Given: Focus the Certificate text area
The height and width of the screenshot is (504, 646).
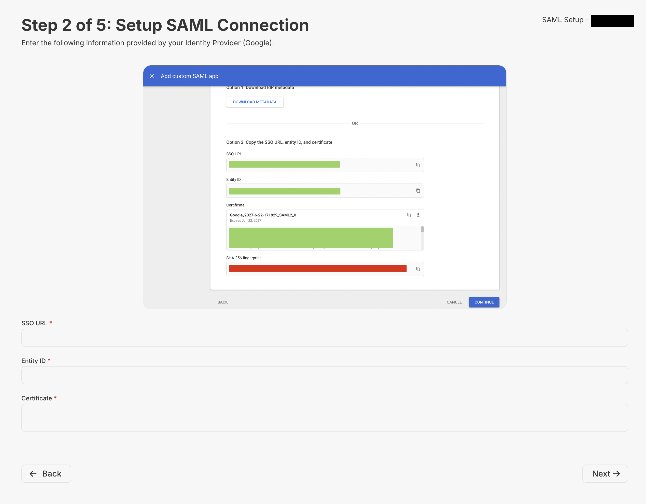Looking at the screenshot, I should coord(325,418).
